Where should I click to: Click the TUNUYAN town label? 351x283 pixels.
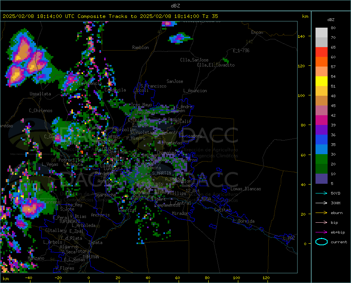[x=90, y=257]
